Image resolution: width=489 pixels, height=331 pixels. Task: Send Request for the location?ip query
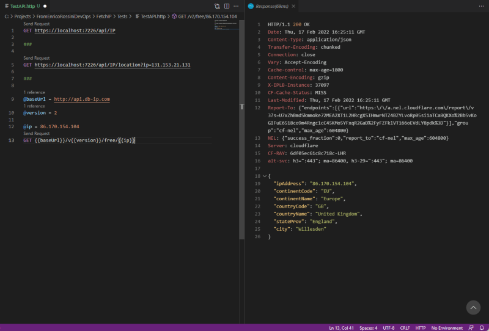pyautogui.click(x=36, y=58)
